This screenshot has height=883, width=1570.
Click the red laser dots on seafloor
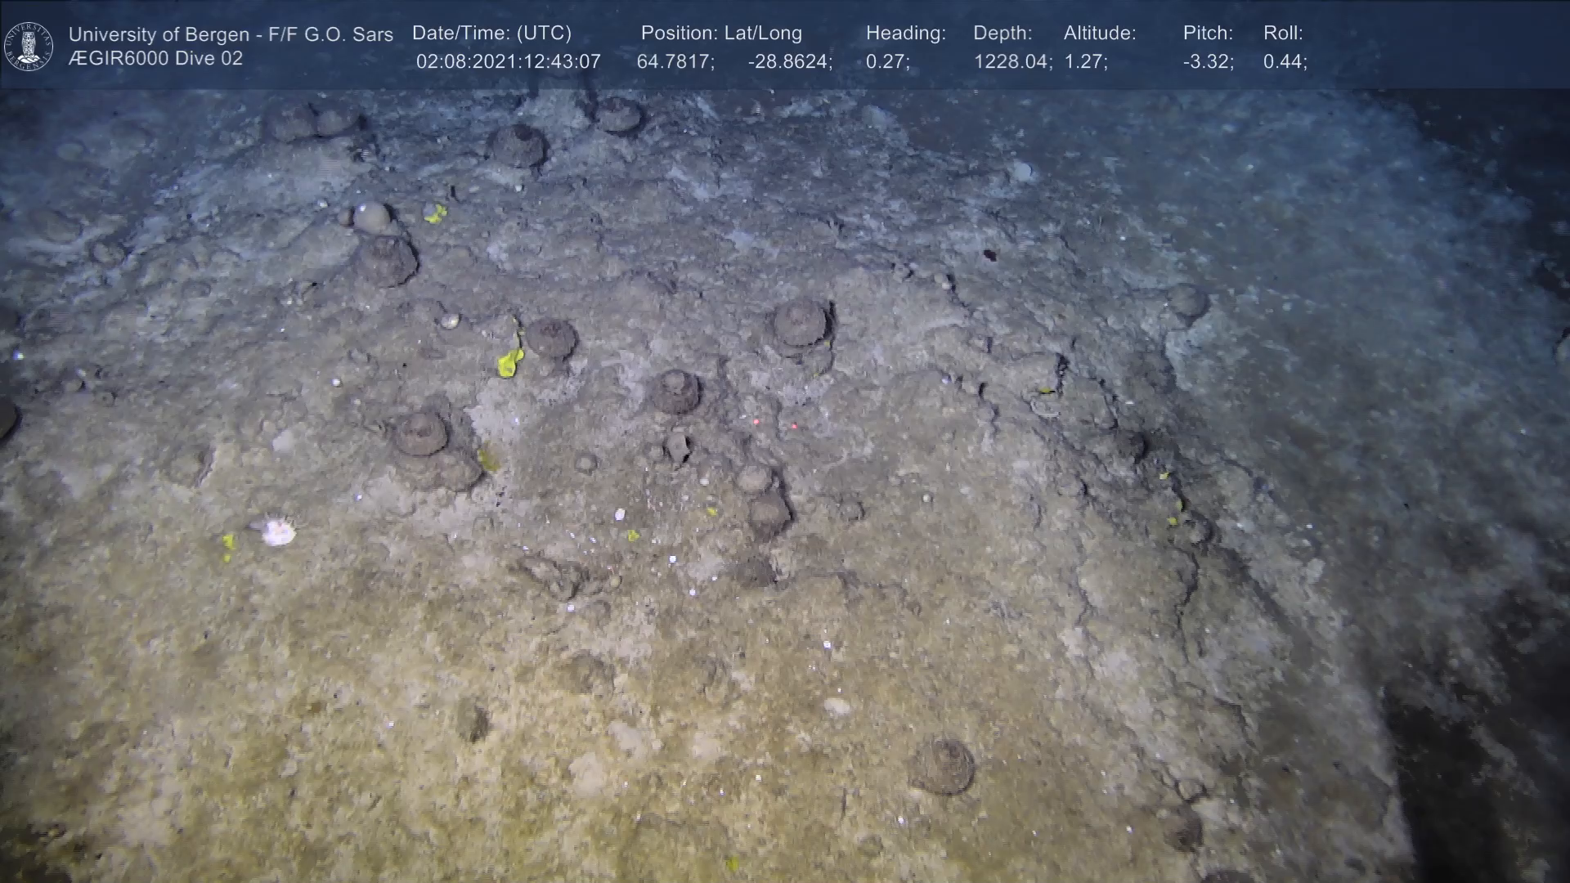pyautogui.click(x=774, y=424)
